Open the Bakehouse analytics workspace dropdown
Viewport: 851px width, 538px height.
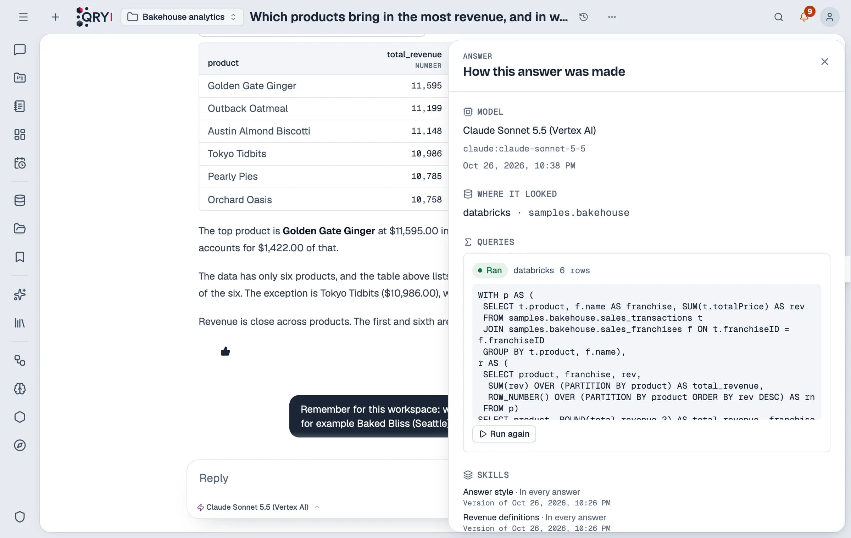coord(182,17)
